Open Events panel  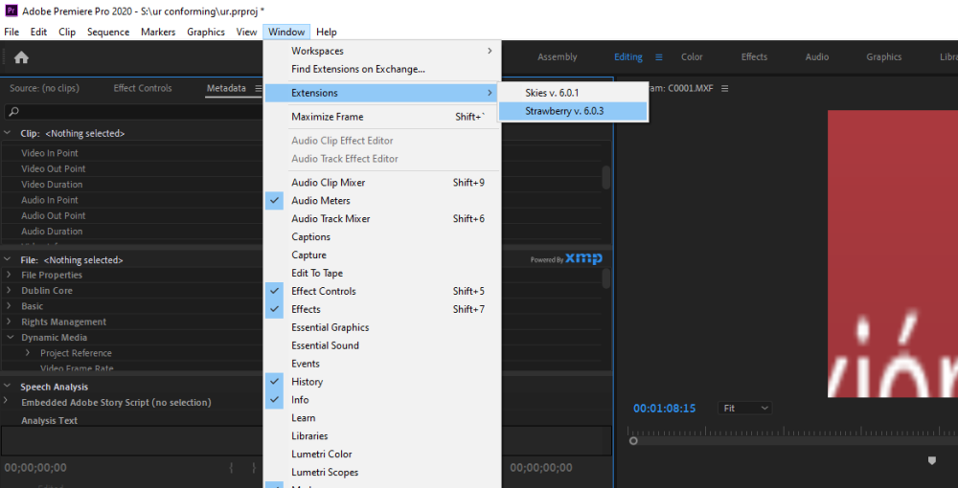[x=382, y=364]
